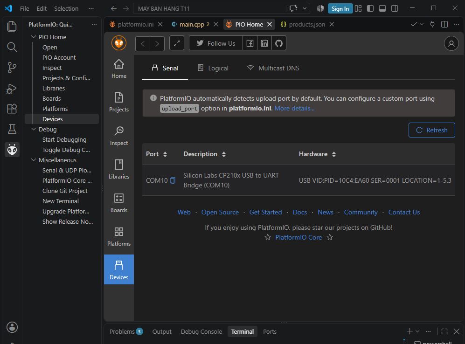Open PlatformIO GitHub page icon

[x=279, y=43]
